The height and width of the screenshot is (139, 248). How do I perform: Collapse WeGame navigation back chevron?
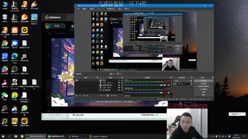point(71,18)
